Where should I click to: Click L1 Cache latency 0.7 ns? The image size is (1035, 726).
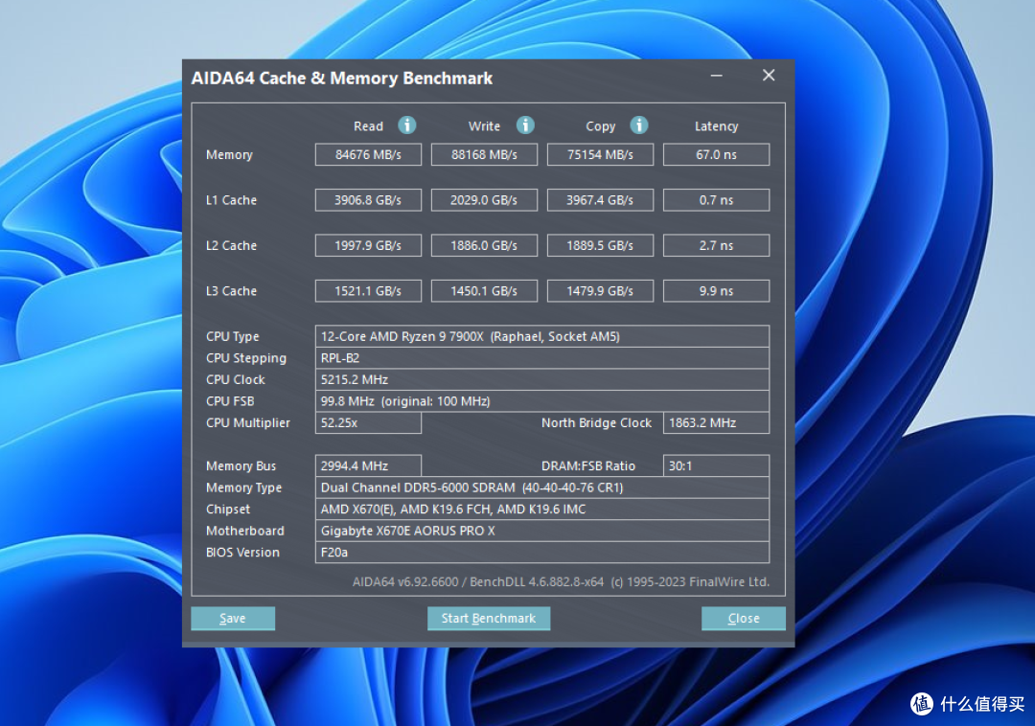click(x=716, y=200)
